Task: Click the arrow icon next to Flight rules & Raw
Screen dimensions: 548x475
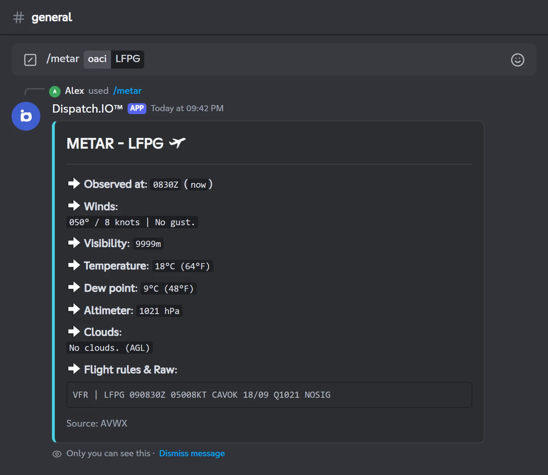Action: click(74, 369)
